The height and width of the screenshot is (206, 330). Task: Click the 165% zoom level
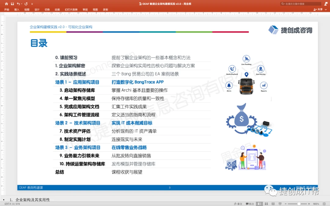tap(316, 204)
